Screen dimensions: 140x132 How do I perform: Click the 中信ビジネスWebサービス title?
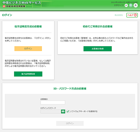point(22,3)
